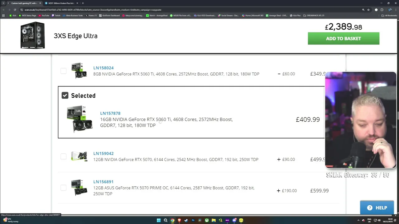This screenshot has height=224, width=399.
Task: Click the £599.99 price
Action: pos(319,191)
